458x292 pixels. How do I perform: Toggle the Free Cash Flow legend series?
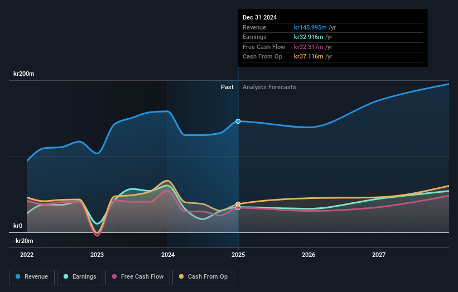point(138,277)
